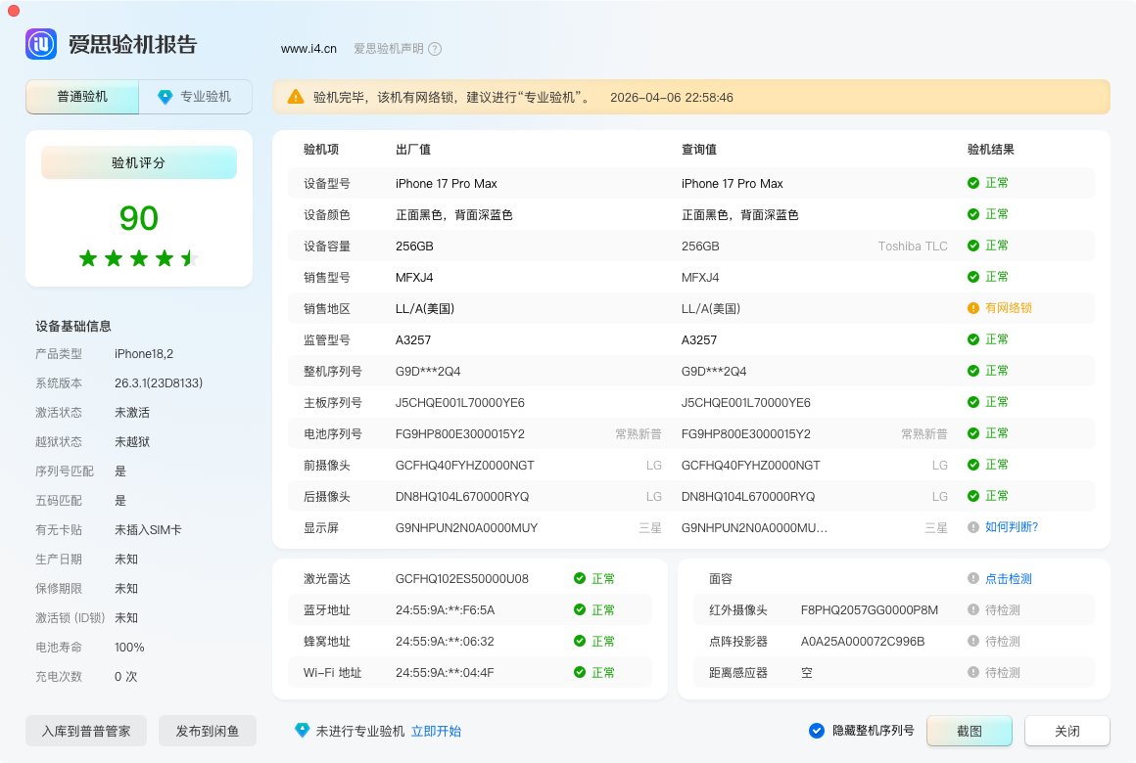This screenshot has height=763, width=1136.
Task: Click the green 正常 check icon for 设备型号
Action: point(973,183)
